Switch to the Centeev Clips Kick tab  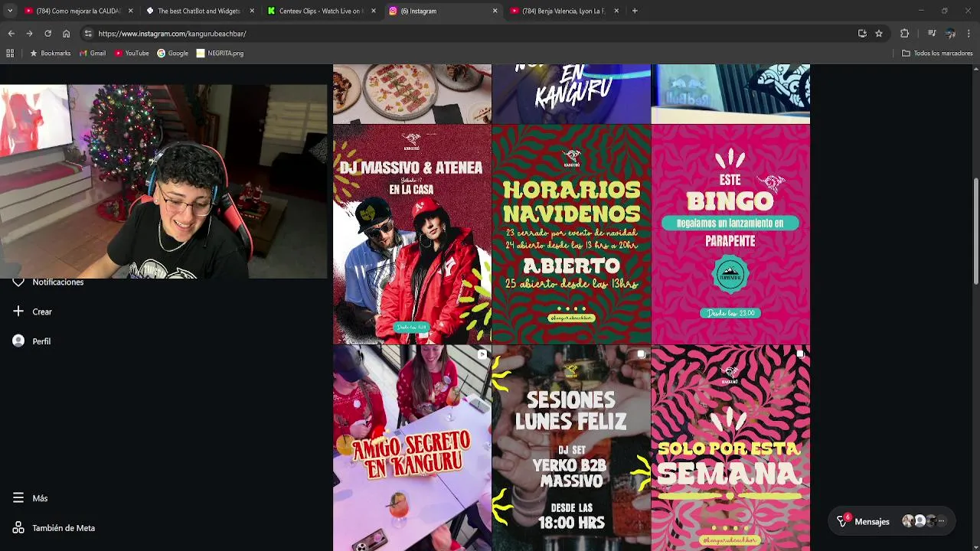320,11
